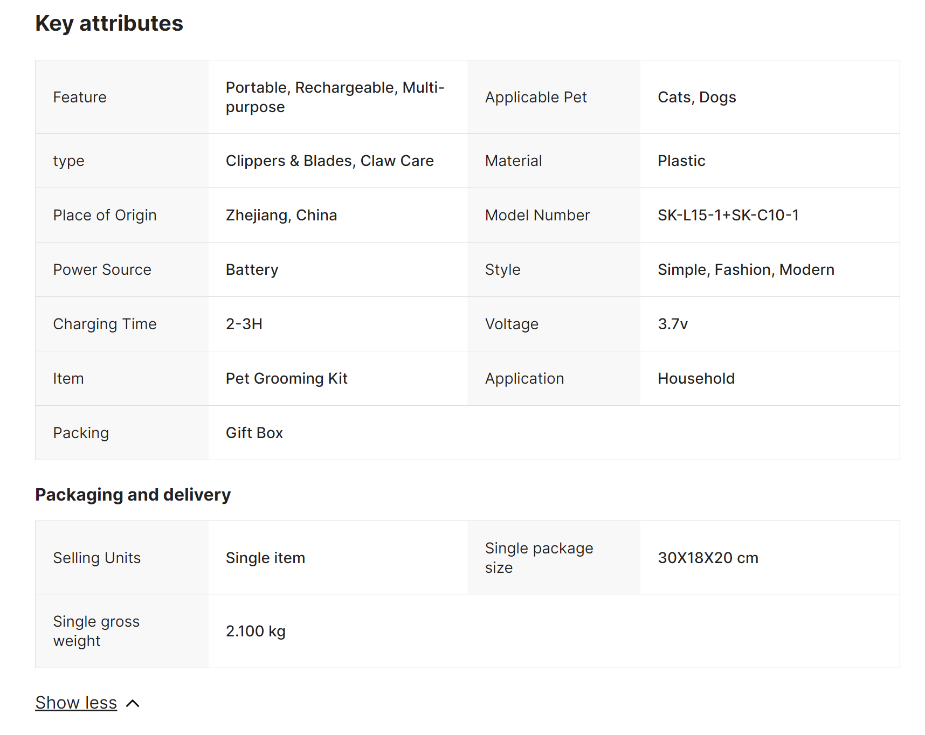Click the Key attributes heading
Viewport: 925px width, 735px height.
click(x=109, y=24)
